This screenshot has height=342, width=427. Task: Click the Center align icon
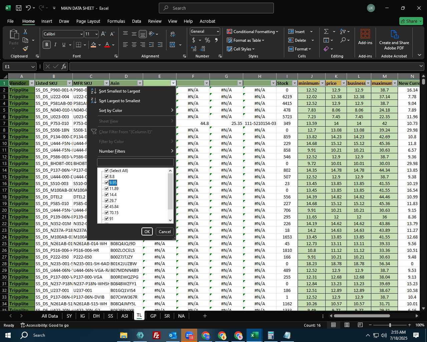pyautogui.click(x=134, y=44)
